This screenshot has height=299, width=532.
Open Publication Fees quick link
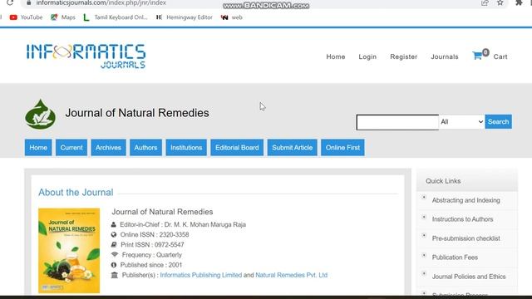coord(455,257)
